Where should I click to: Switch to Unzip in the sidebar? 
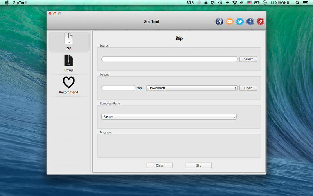click(x=69, y=64)
